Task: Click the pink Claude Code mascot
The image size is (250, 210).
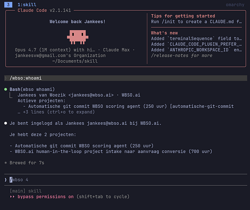Action: pos(77,37)
